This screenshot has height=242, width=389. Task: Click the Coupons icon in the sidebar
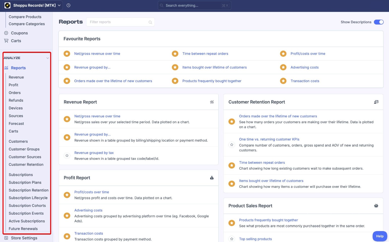[6, 33]
